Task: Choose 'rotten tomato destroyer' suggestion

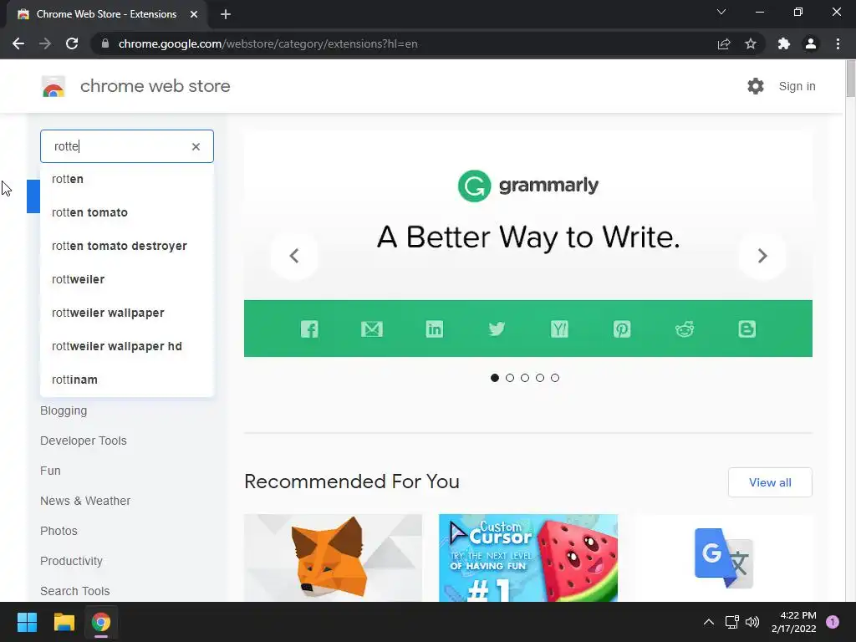Action: point(127,246)
